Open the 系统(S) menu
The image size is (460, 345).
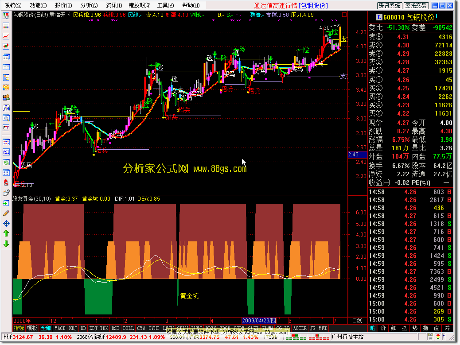(13, 5)
